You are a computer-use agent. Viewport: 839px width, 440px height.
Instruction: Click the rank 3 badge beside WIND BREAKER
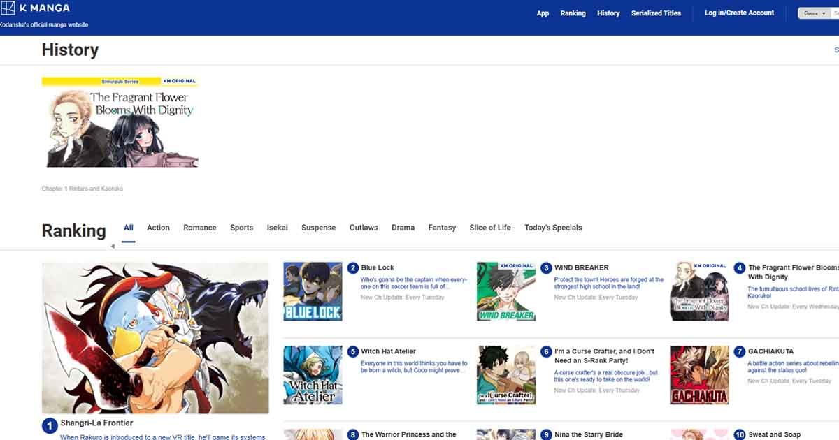click(547, 267)
